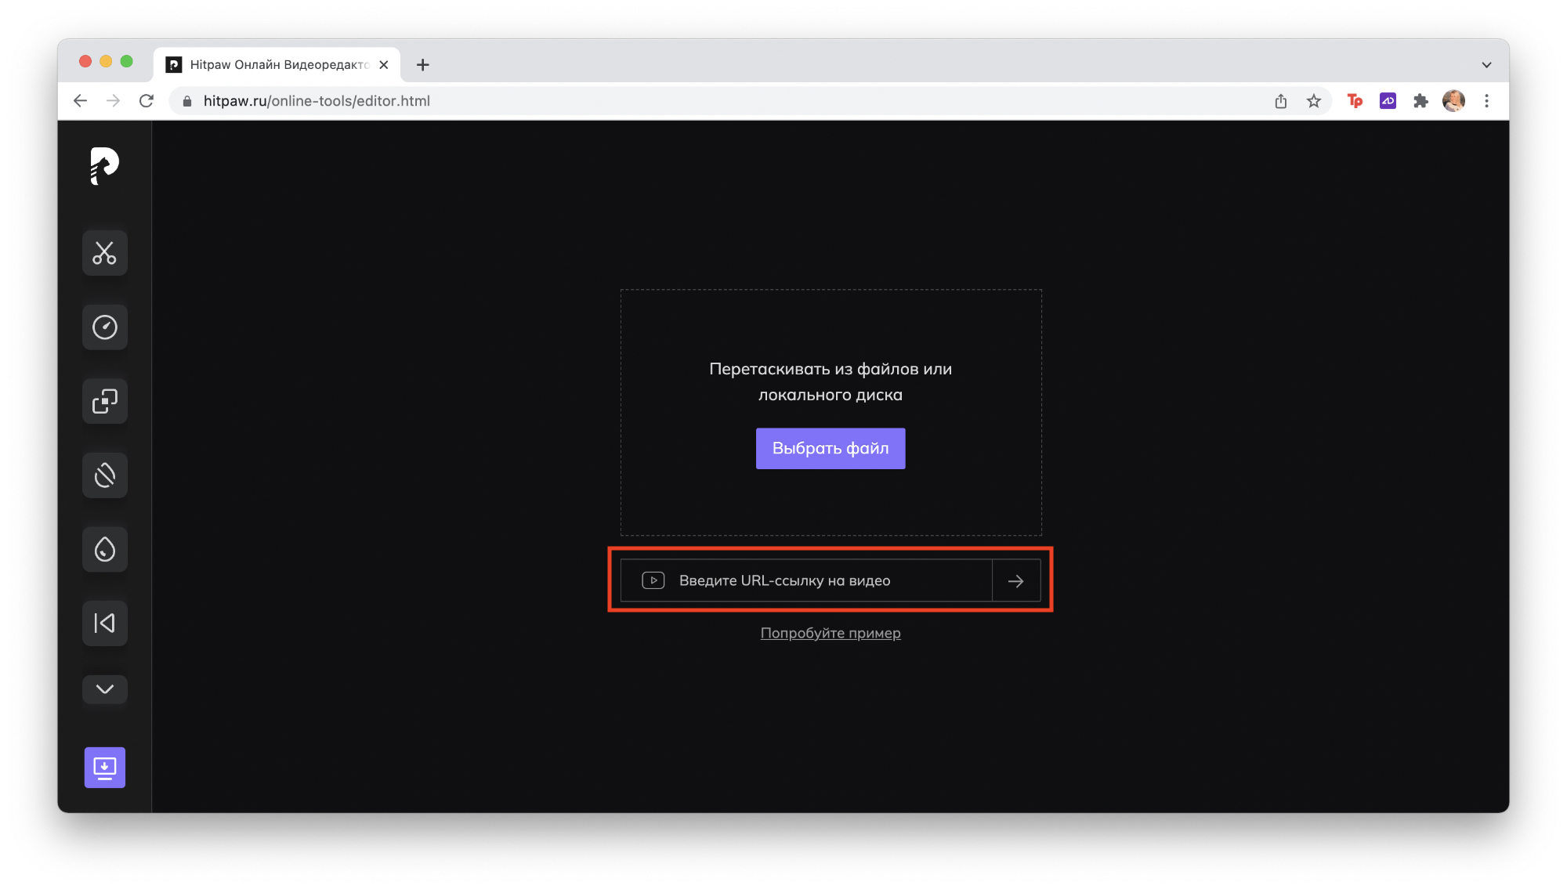View site security lock info

(x=187, y=101)
